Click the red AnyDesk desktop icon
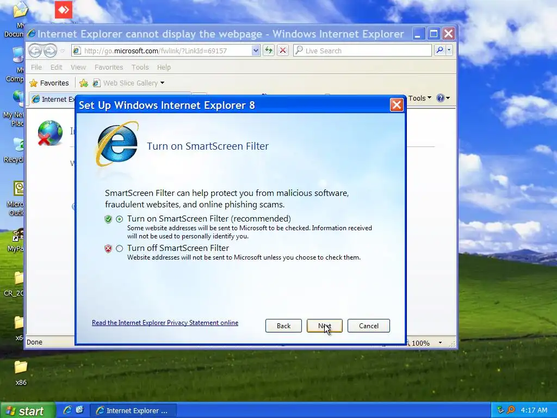557x418 pixels. pyautogui.click(x=64, y=10)
